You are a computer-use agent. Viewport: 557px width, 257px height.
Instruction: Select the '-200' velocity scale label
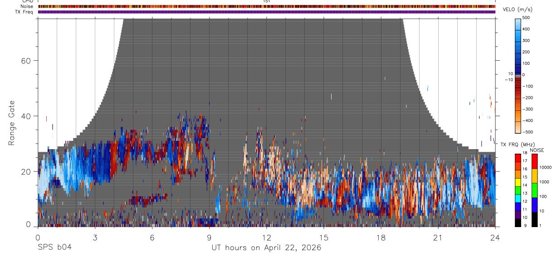527,97
